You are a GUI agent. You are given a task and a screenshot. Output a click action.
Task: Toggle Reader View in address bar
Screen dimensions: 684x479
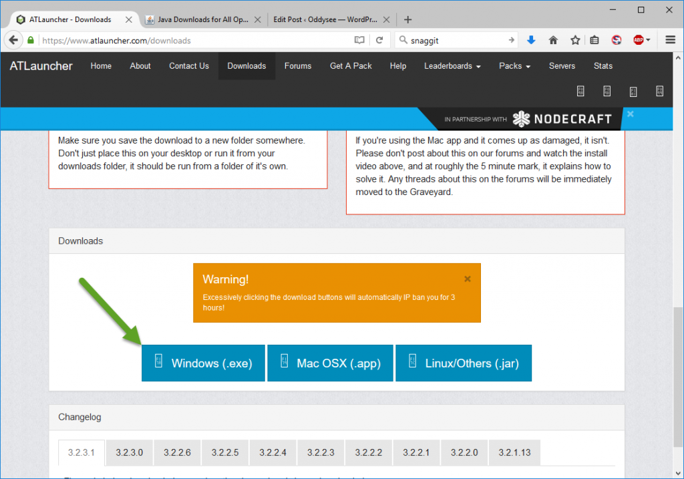[x=360, y=40]
